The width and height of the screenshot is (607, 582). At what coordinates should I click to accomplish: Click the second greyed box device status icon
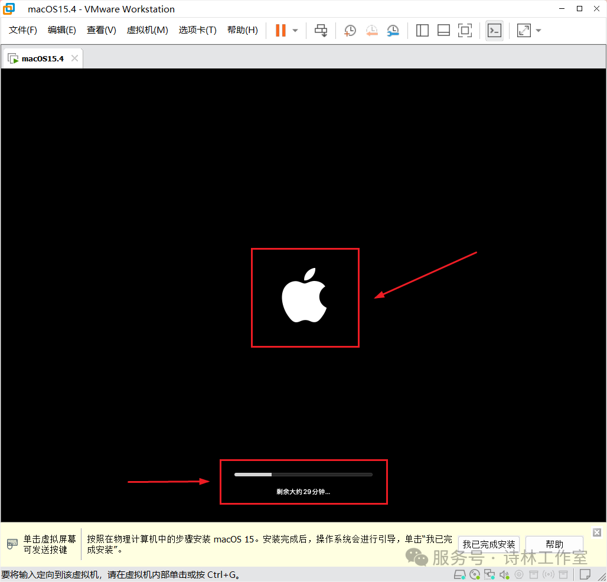tap(563, 575)
